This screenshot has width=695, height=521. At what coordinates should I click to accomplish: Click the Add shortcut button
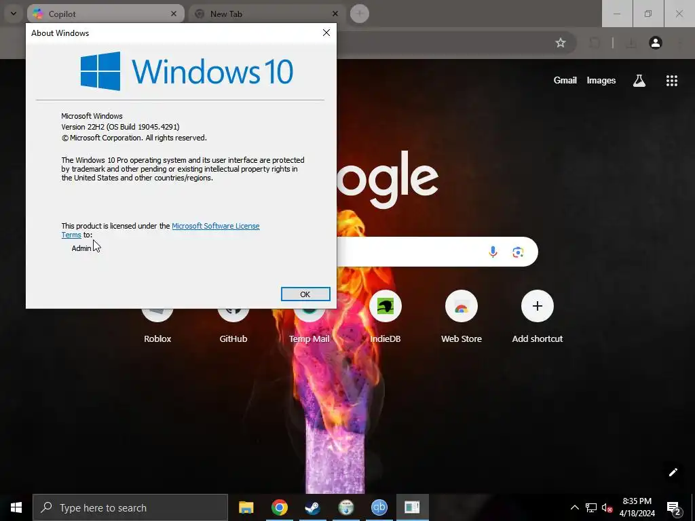pyautogui.click(x=538, y=317)
